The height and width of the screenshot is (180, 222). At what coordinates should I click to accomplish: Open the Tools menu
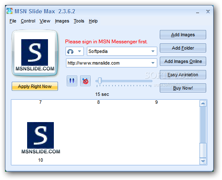[79, 21]
